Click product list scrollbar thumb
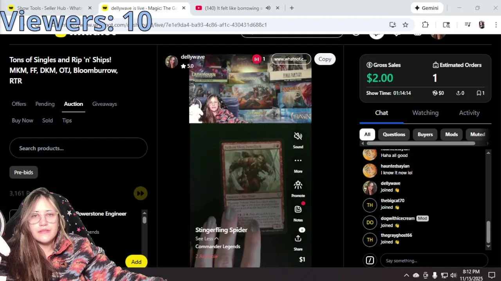 144,220
